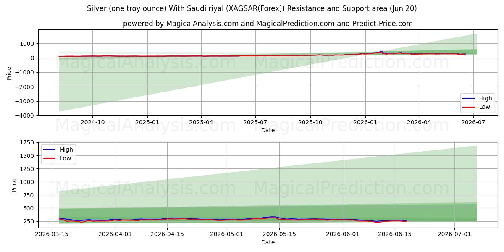Click the 750 price axis label
The image size is (504, 252).
(29, 195)
